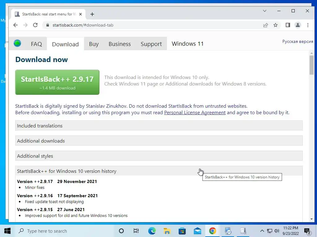Image resolution: width=317 pixels, height=237 pixels.
Task: Open the Personal License Agreement link
Action: (195, 112)
